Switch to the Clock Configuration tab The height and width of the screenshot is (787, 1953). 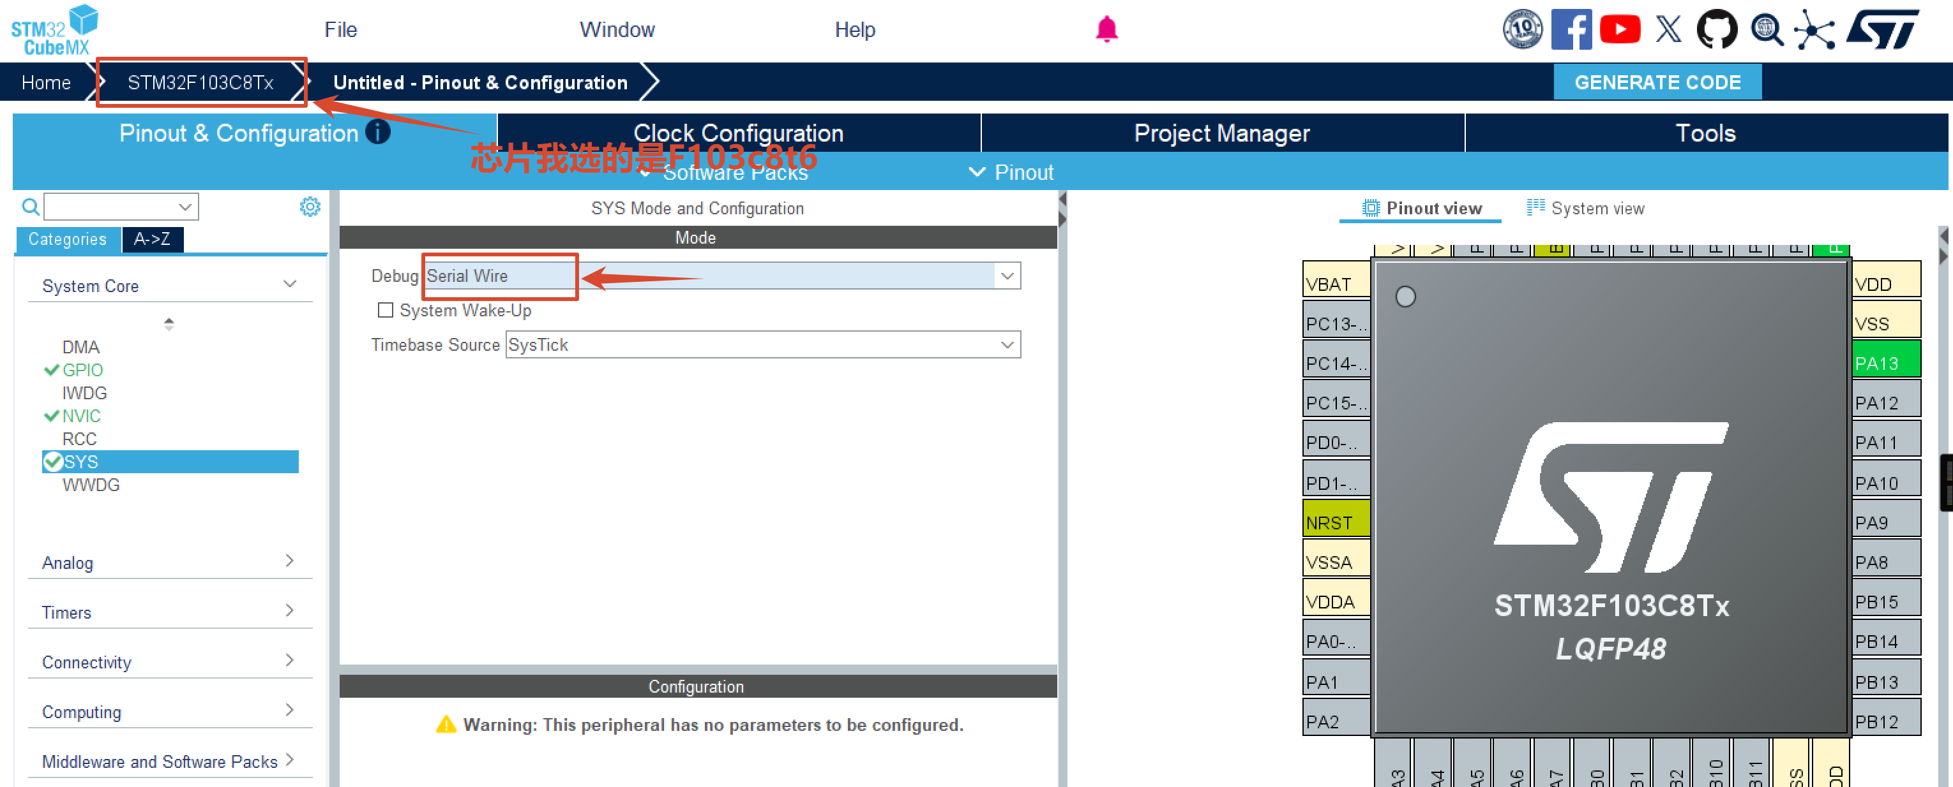click(739, 133)
